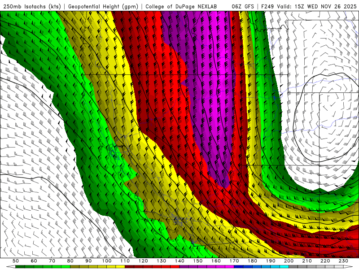Click the cyan swatch just before 200

[284, 266]
